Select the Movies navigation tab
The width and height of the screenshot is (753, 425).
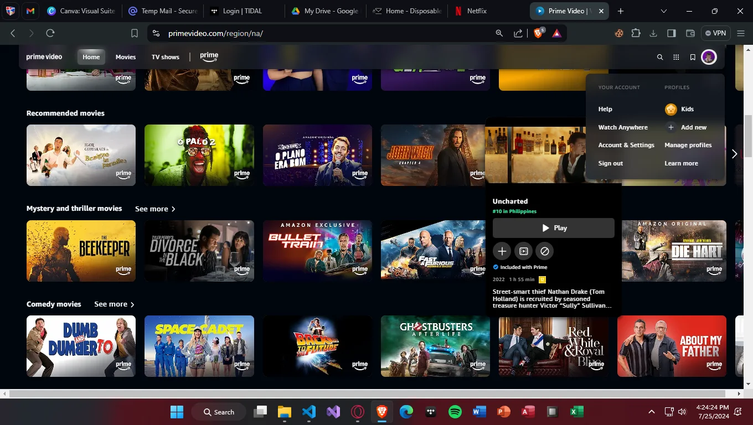(x=126, y=57)
